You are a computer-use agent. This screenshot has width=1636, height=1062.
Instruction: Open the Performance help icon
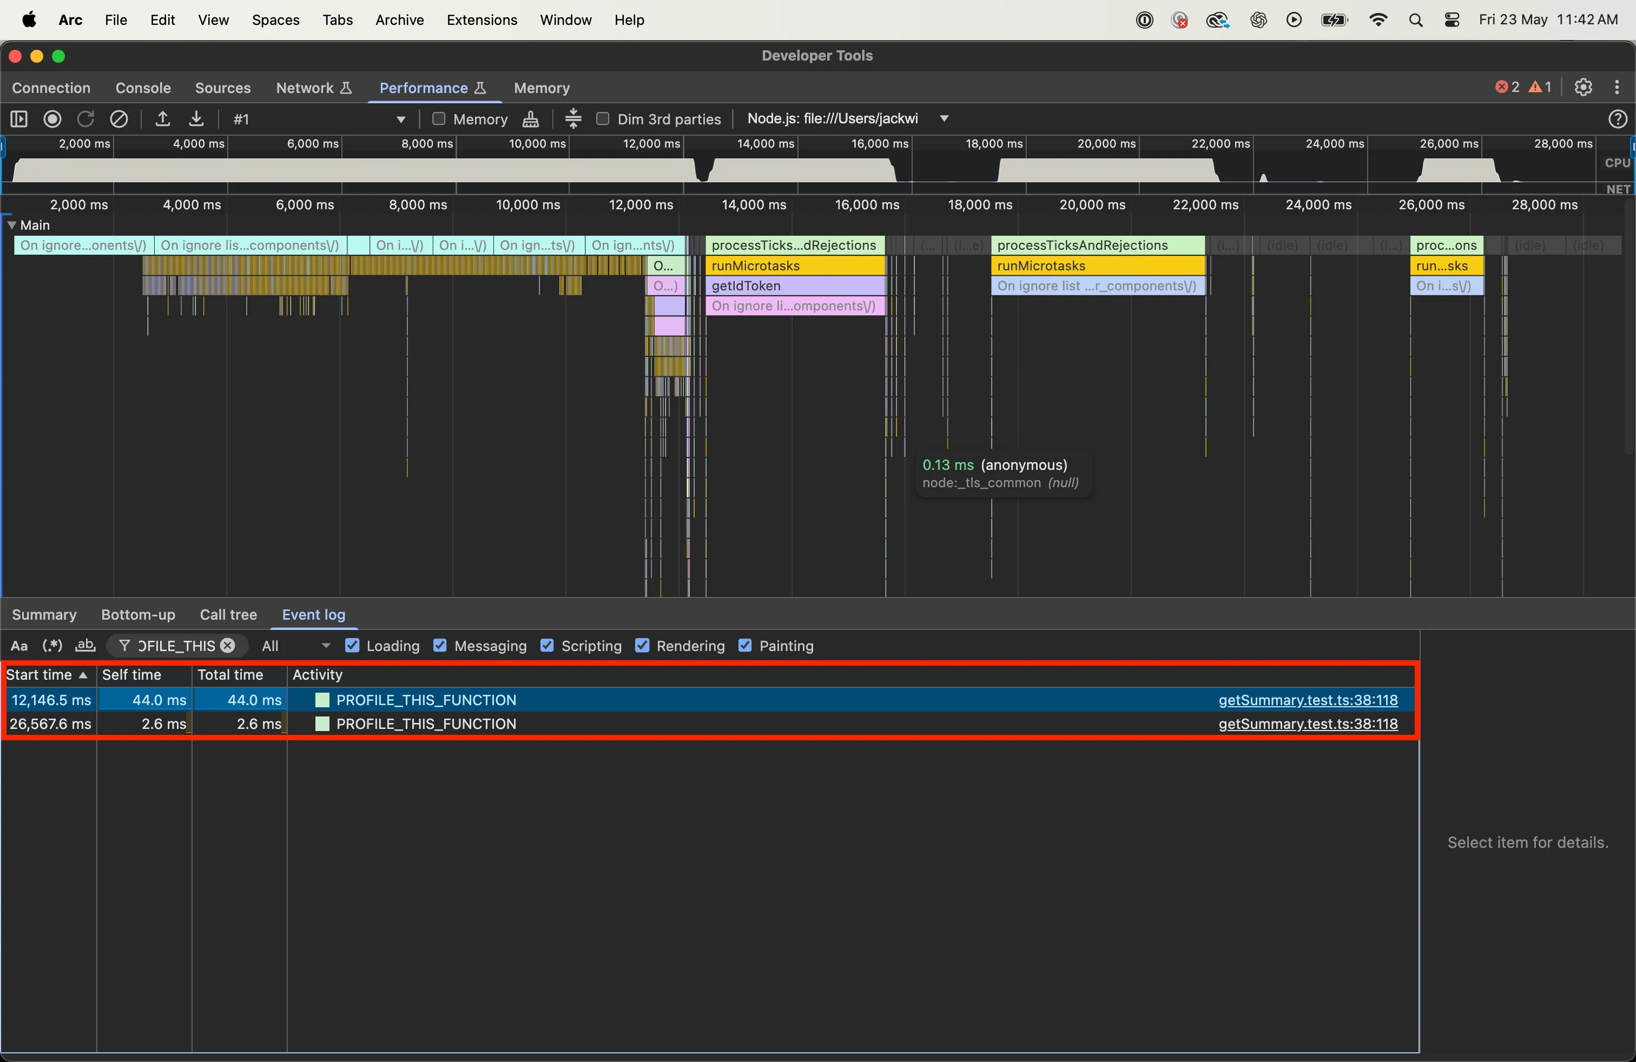(1618, 119)
